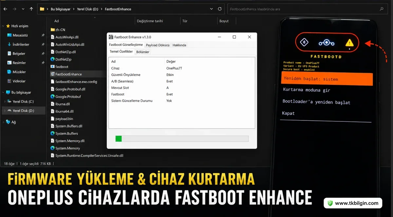The image size is (393, 217).
Task: Select the Temel Özellikler sub-tab
Action: tap(121, 52)
